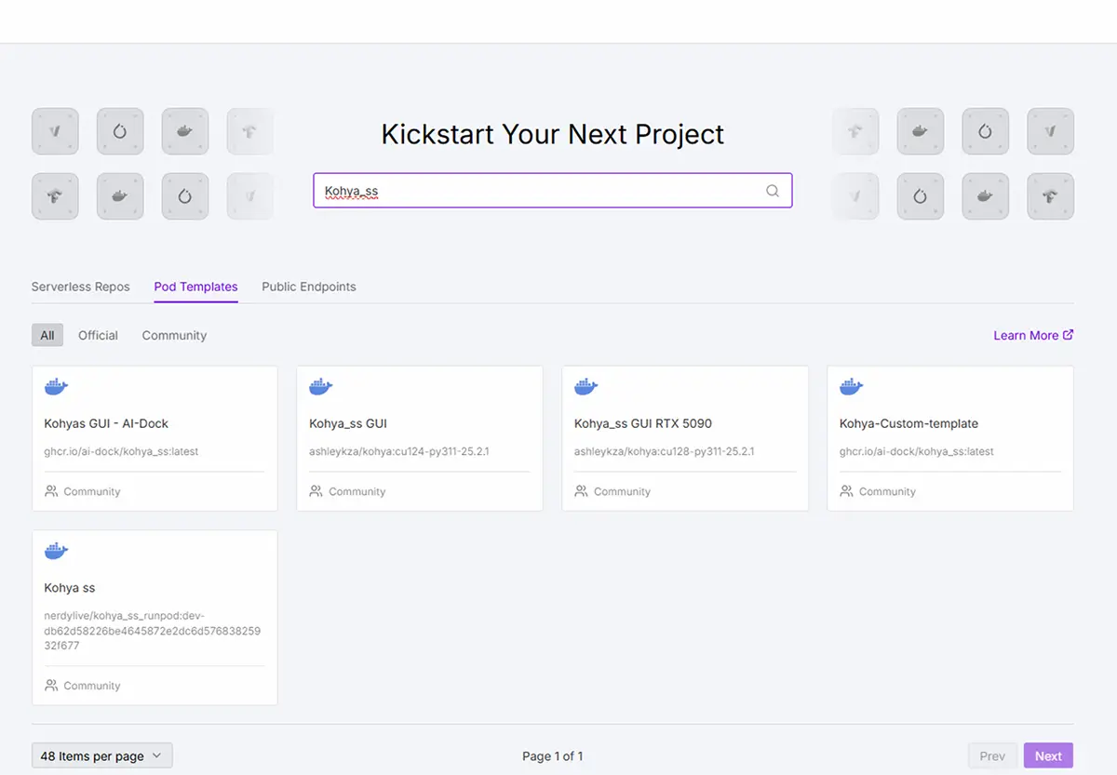Image resolution: width=1117 pixels, height=775 pixels.
Task: Click the people icon on Kohya-Custom-template card
Action: [x=847, y=491]
